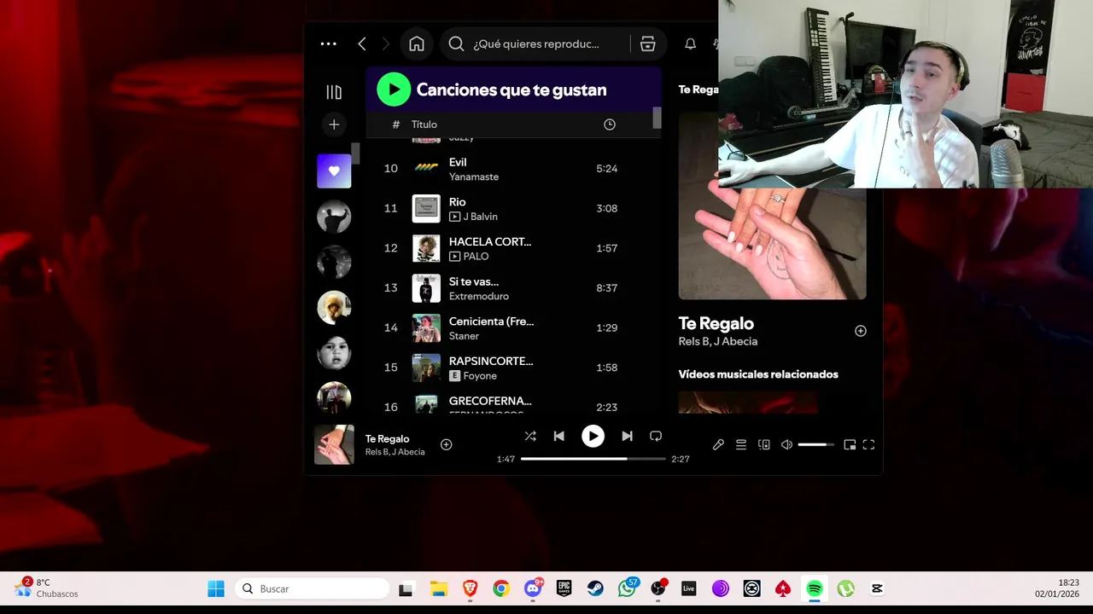Sort by the '#' column header

(x=396, y=125)
